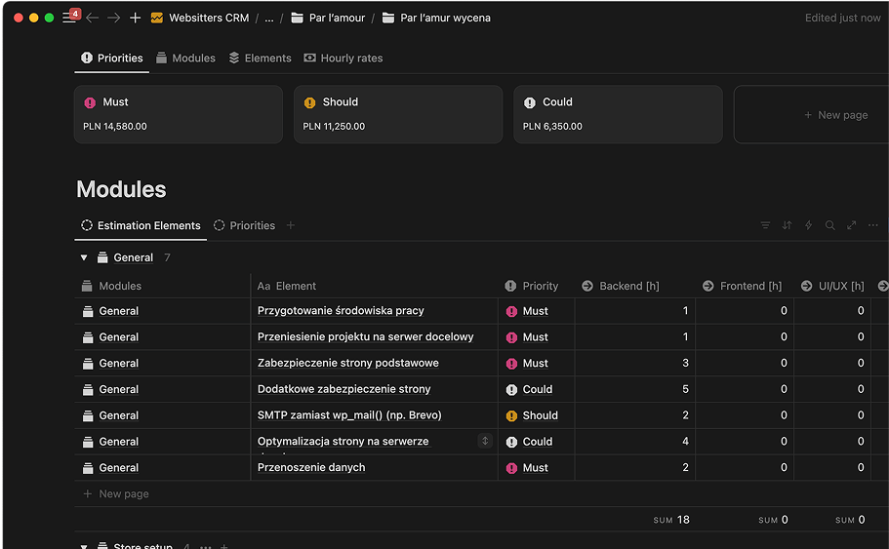Collapse the General group triangle
The image size is (889, 549).
pyautogui.click(x=84, y=257)
